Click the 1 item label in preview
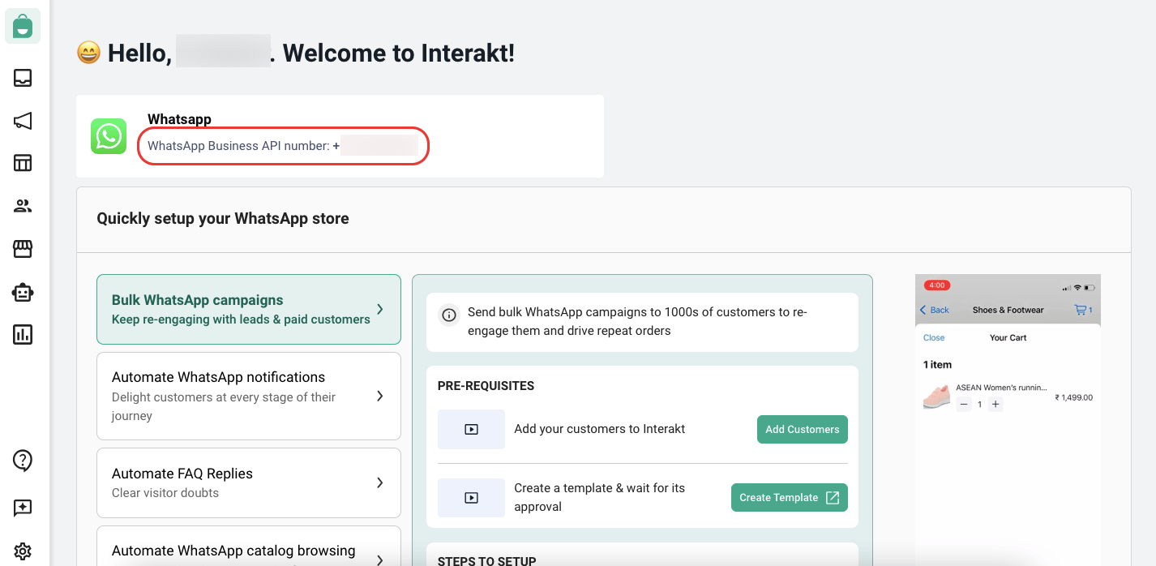1156x566 pixels. tap(937, 365)
